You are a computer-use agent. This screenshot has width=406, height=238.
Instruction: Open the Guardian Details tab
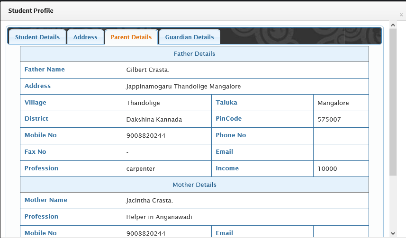189,37
